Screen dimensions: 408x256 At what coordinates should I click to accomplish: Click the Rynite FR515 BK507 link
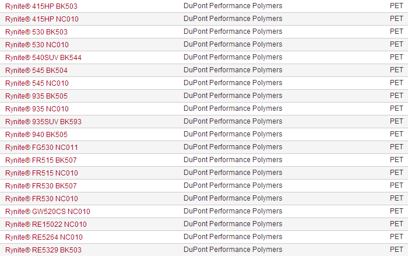[x=41, y=160]
